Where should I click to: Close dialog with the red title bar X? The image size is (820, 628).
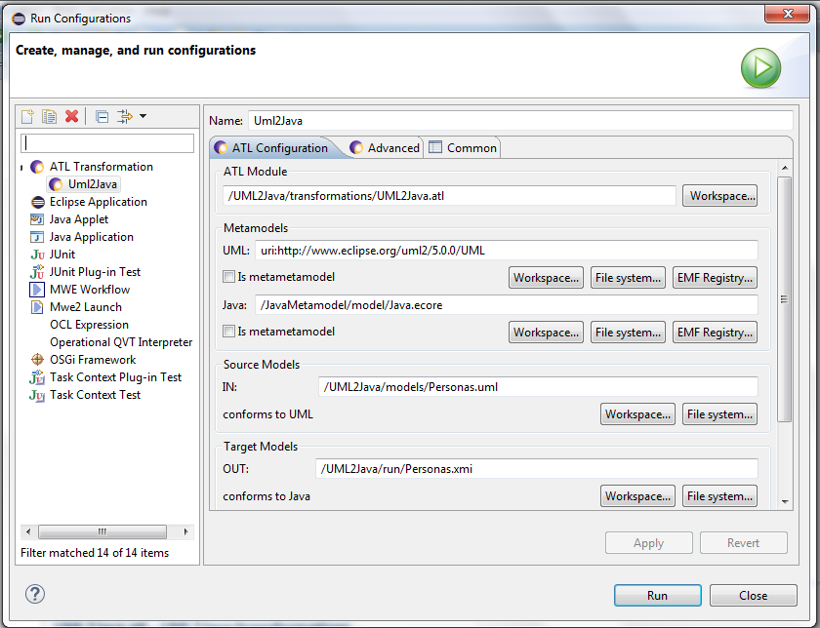click(787, 14)
